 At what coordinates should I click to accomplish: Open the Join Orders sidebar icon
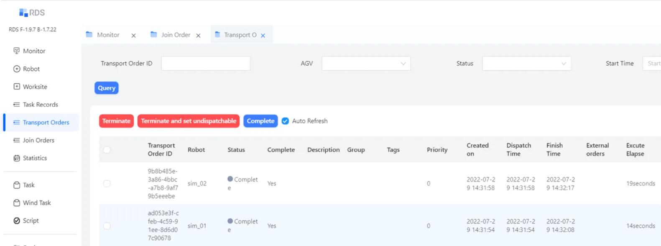(x=17, y=140)
